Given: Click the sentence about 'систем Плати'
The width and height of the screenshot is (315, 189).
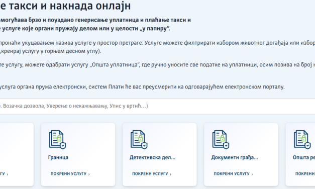Looking at the screenshot, I should (142, 87).
